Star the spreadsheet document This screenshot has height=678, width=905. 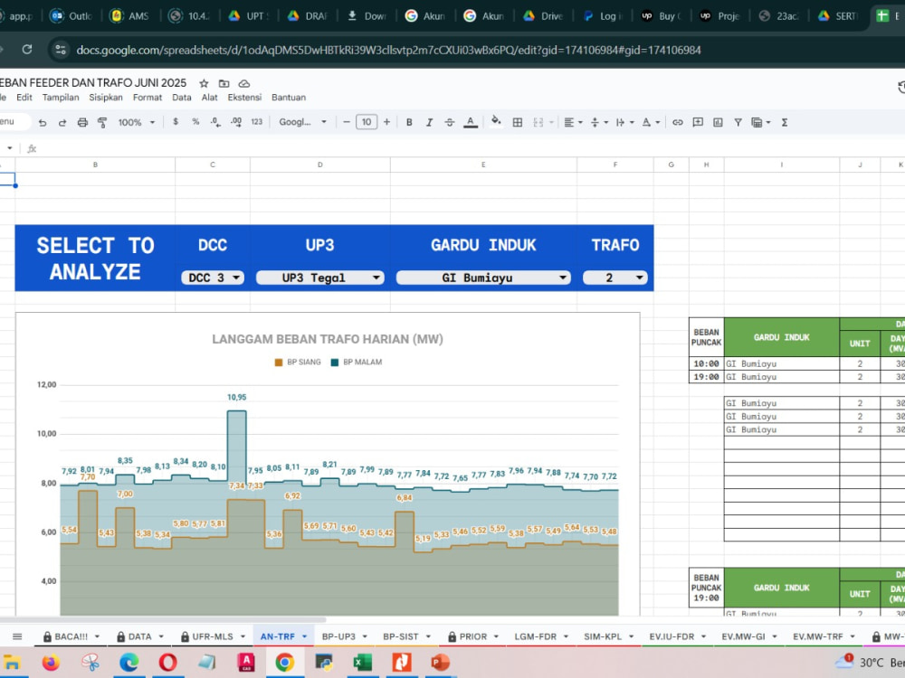coord(204,83)
